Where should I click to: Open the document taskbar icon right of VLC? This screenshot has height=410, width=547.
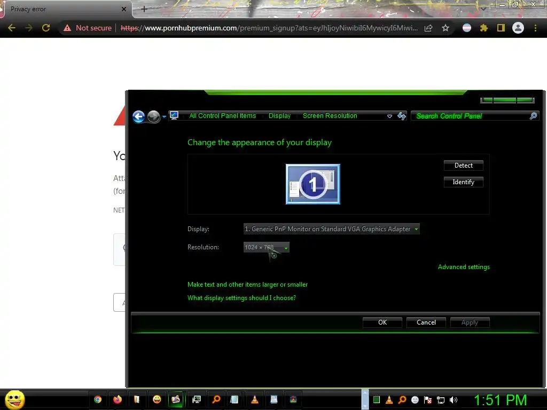click(x=274, y=399)
